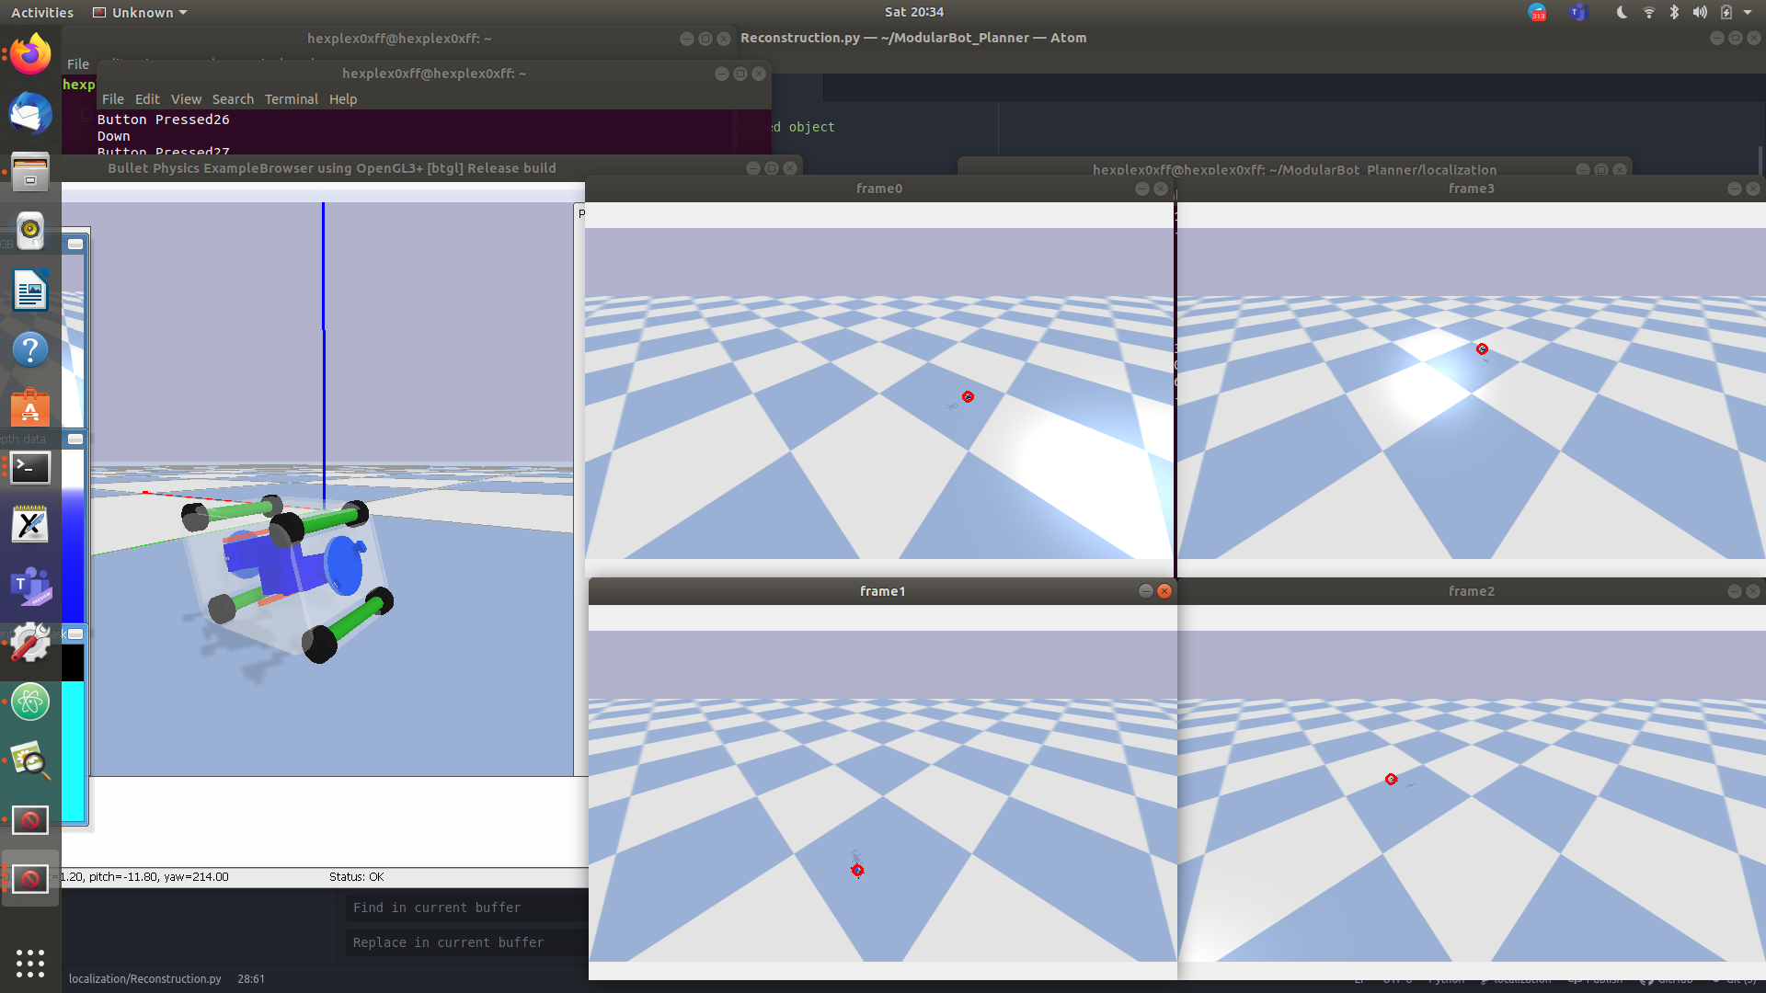Open the Terminal menu in Atom editor
Image resolution: width=1766 pixels, height=993 pixels.
[x=291, y=98]
